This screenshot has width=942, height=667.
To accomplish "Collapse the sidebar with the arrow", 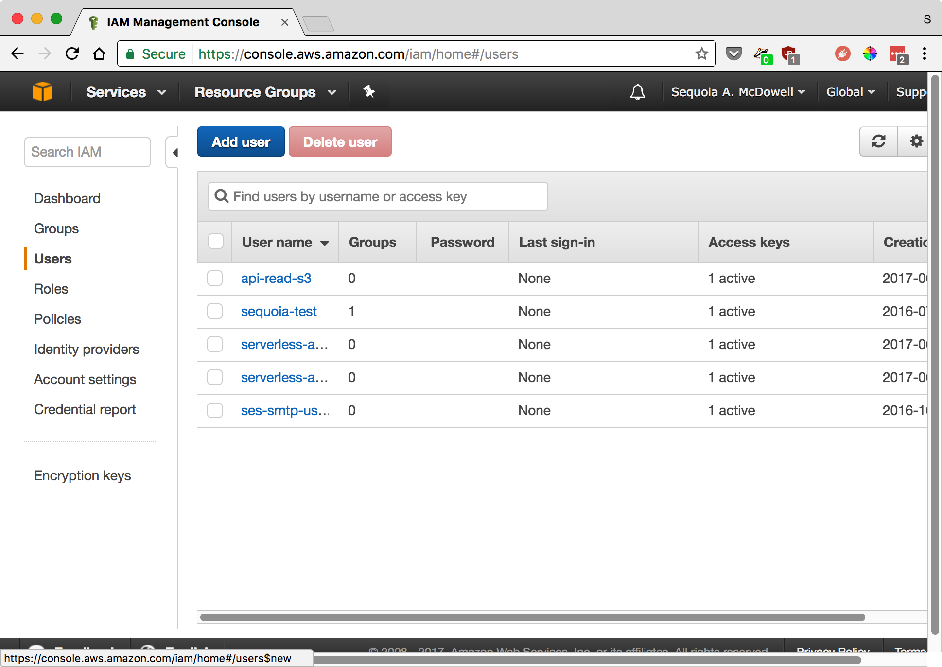I will pos(174,153).
